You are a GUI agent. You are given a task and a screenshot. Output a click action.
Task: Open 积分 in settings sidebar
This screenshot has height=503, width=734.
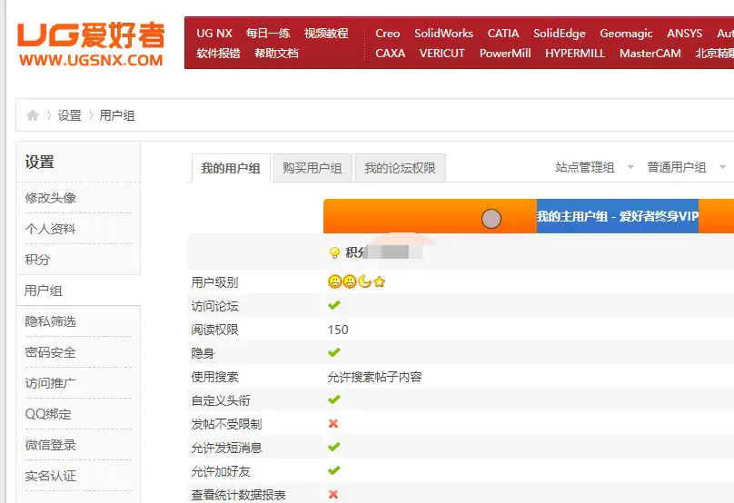coord(37,260)
